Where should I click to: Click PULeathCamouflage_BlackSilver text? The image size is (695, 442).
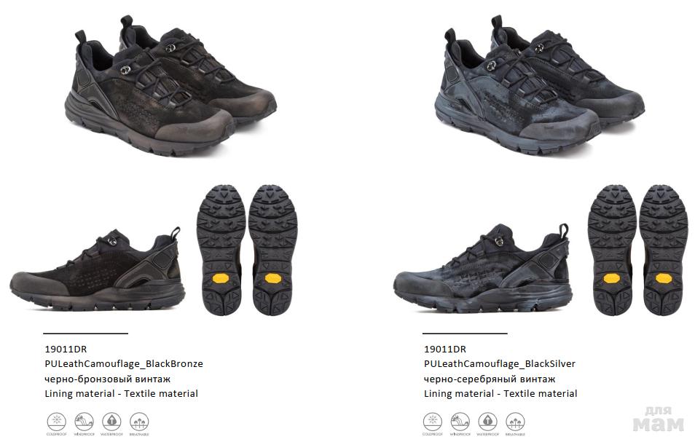[x=500, y=364]
